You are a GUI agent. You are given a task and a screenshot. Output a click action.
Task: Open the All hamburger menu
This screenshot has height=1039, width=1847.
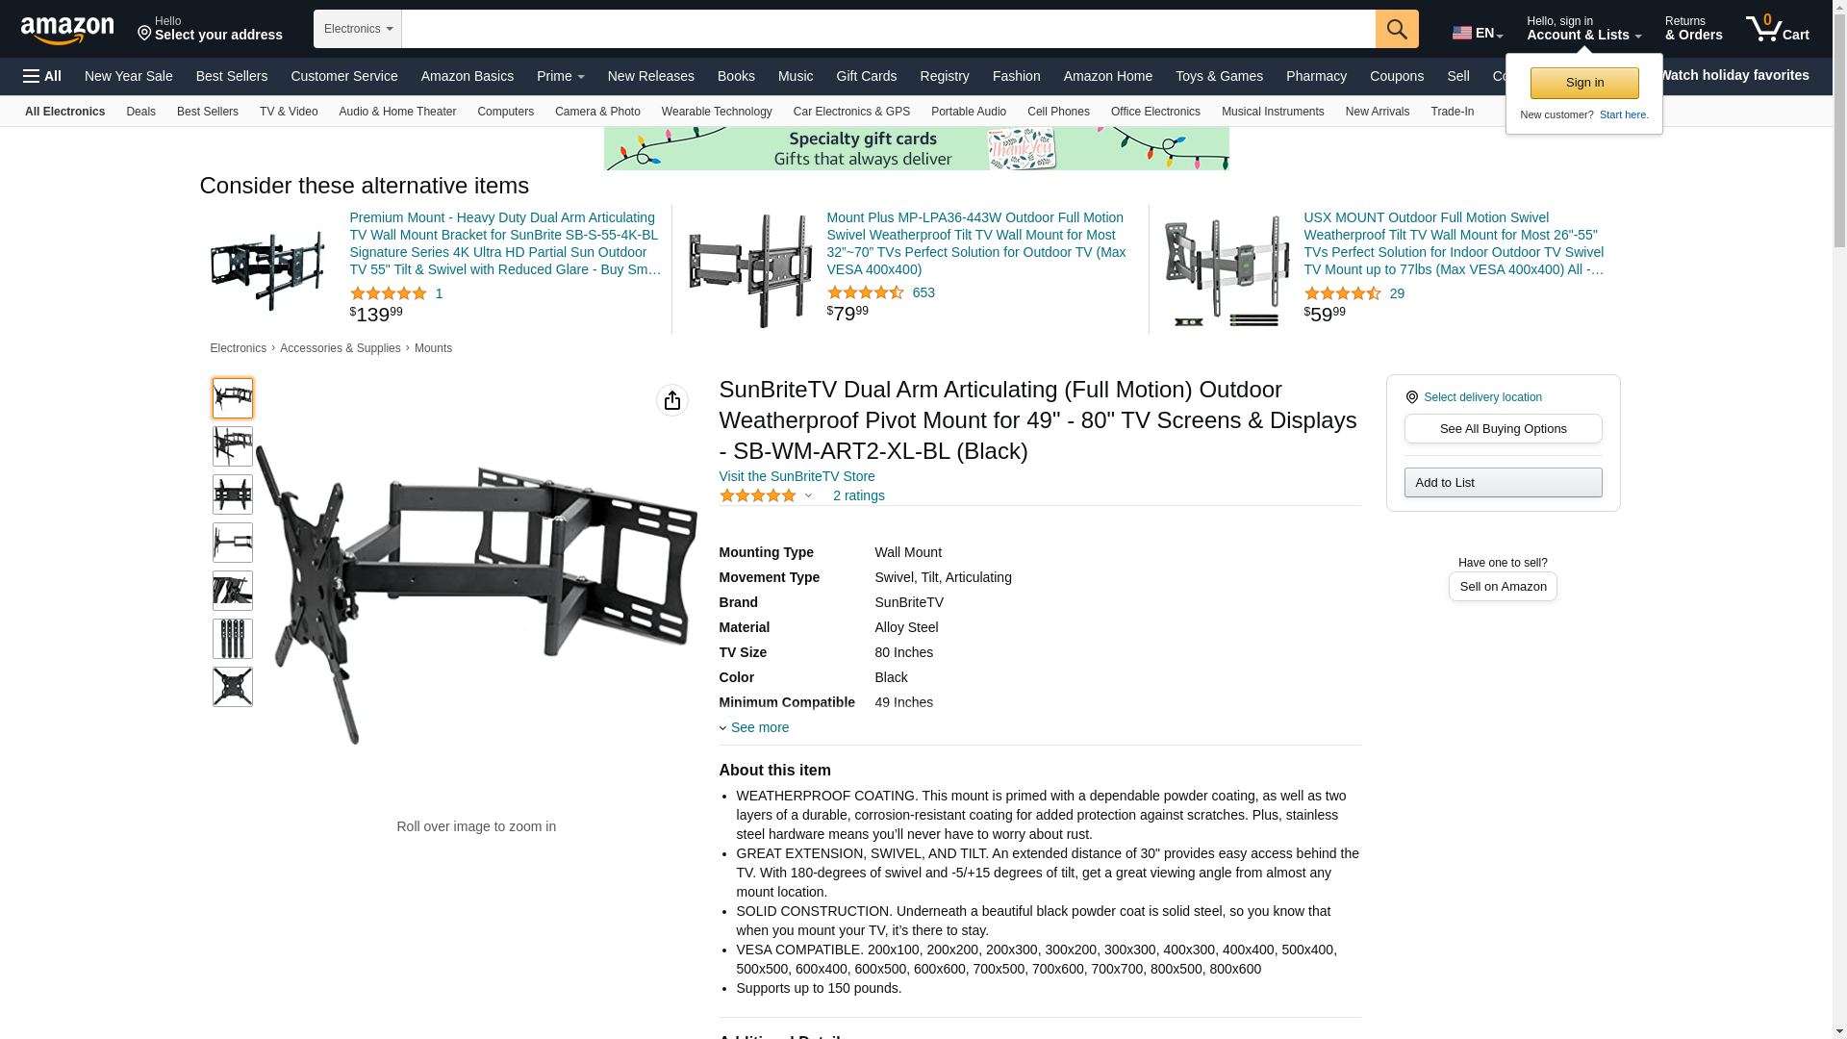click(42, 76)
